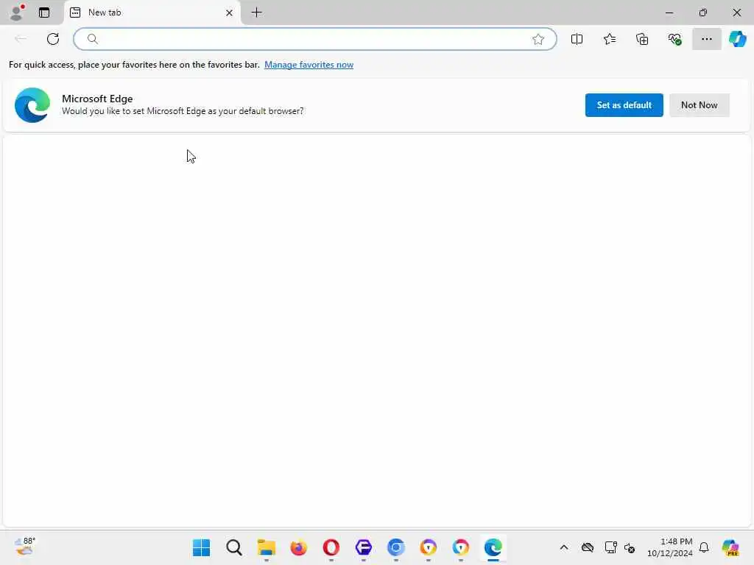Click the Microsoft Edge logo in prompt
This screenshot has height=565, width=754.
tap(32, 104)
